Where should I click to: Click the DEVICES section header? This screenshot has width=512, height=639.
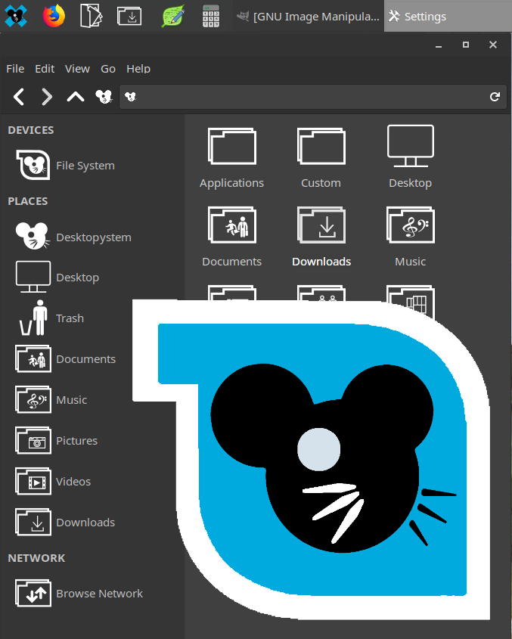[x=31, y=130]
